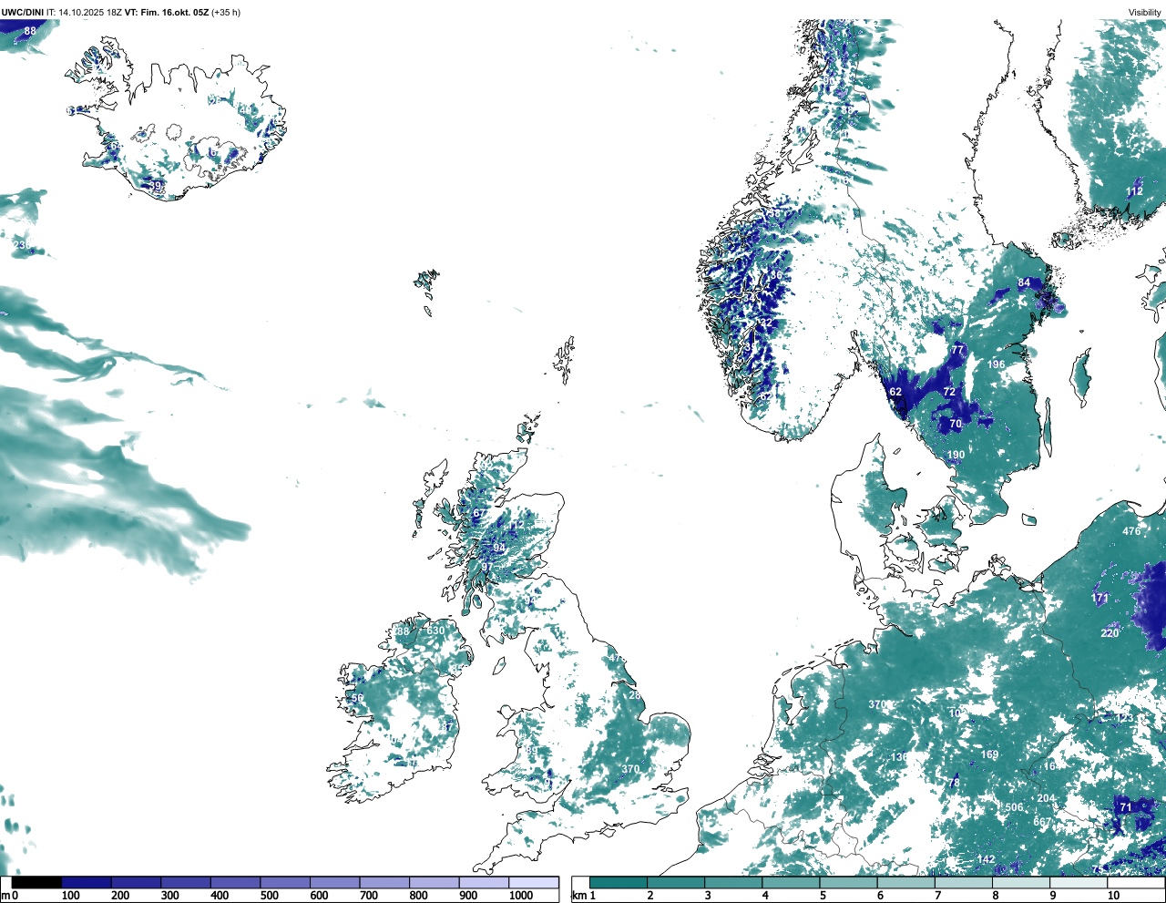The image size is (1166, 903).
Task: Click the black 0–100 m legend swatch
Action: tap(37, 882)
